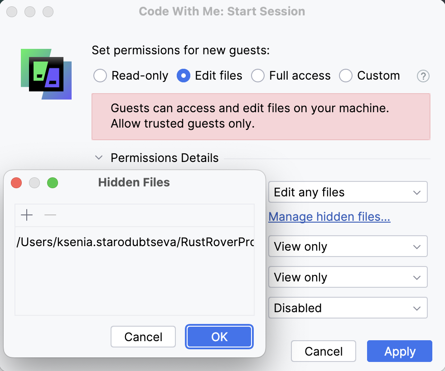Remove the selected hidden file path
This screenshot has height=371, width=445.
pos(50,215)
